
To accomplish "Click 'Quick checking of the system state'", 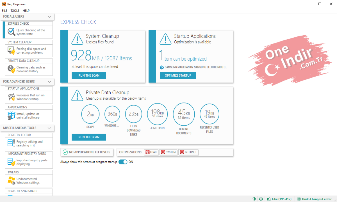I will [31, 32].
